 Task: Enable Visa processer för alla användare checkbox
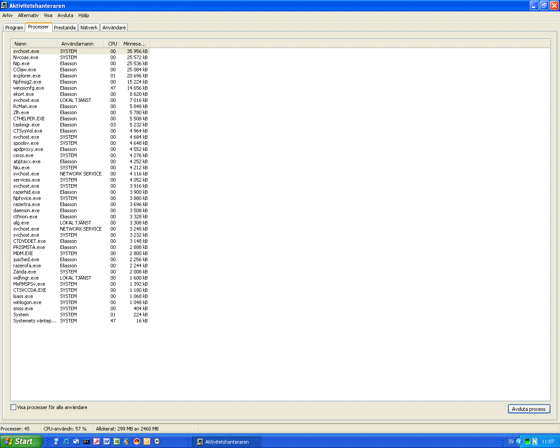[14, 407]
